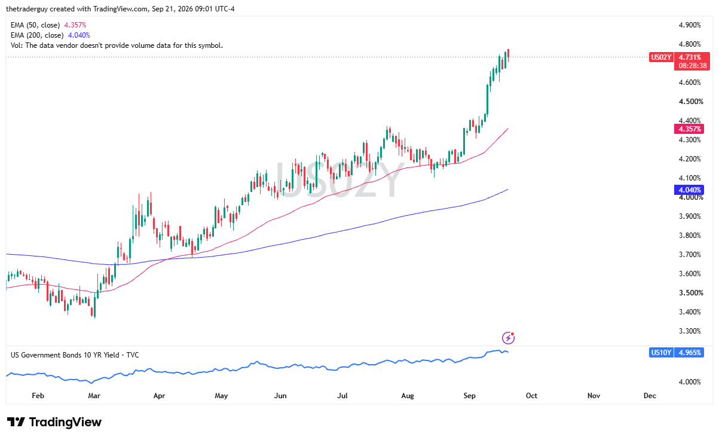Click the 3.900% price axis label
The image size is (719, 440).
click(x=689, y=216)
